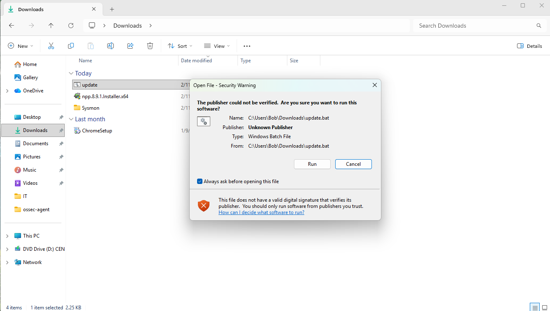
Task: Switch to large thumbnails view icon in status bar
Action: [544, 307]
